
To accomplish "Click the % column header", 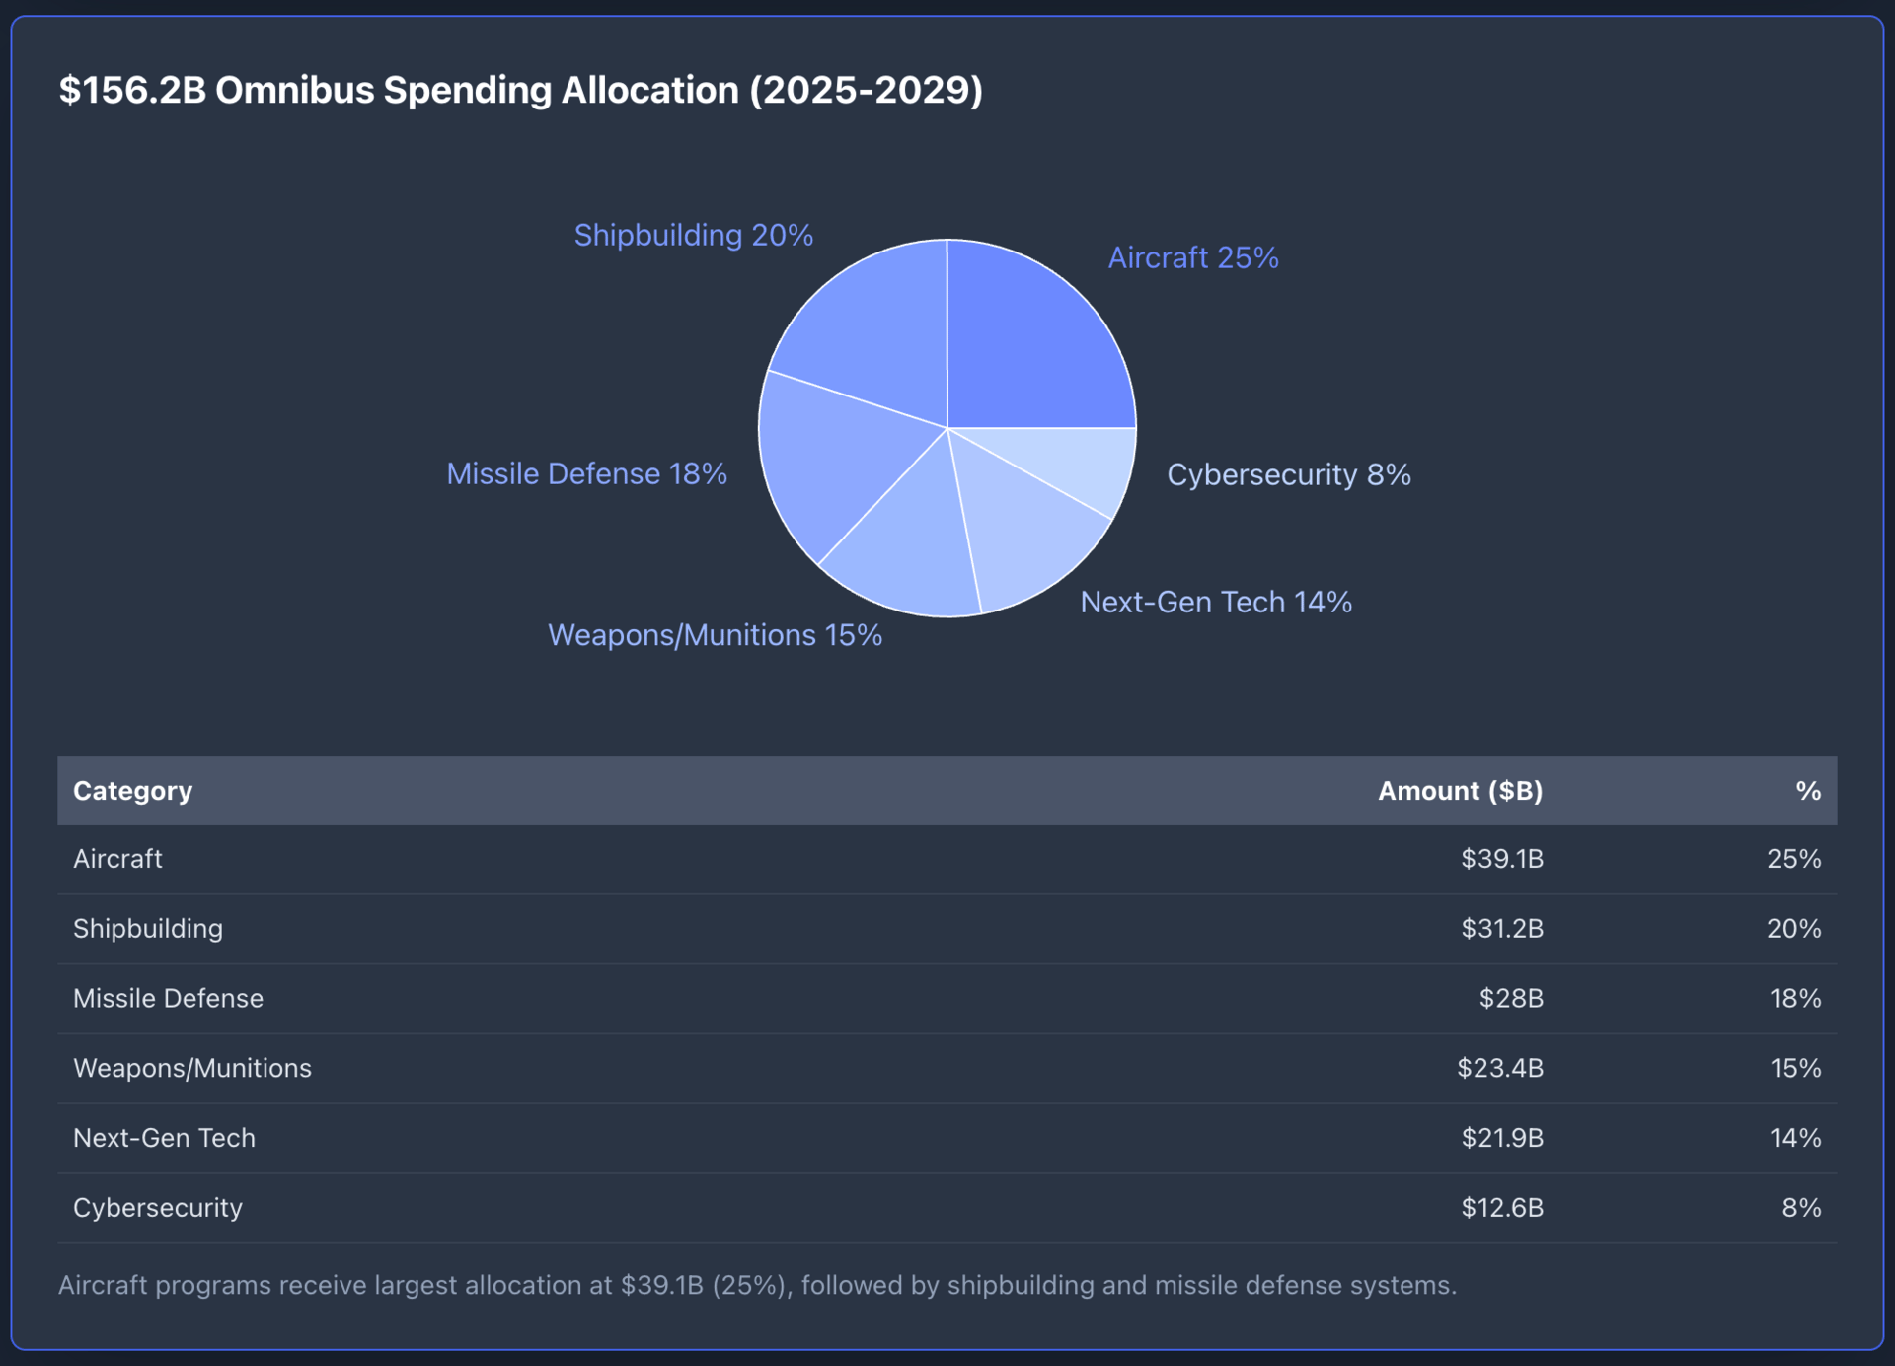I will pos(1806,791).
